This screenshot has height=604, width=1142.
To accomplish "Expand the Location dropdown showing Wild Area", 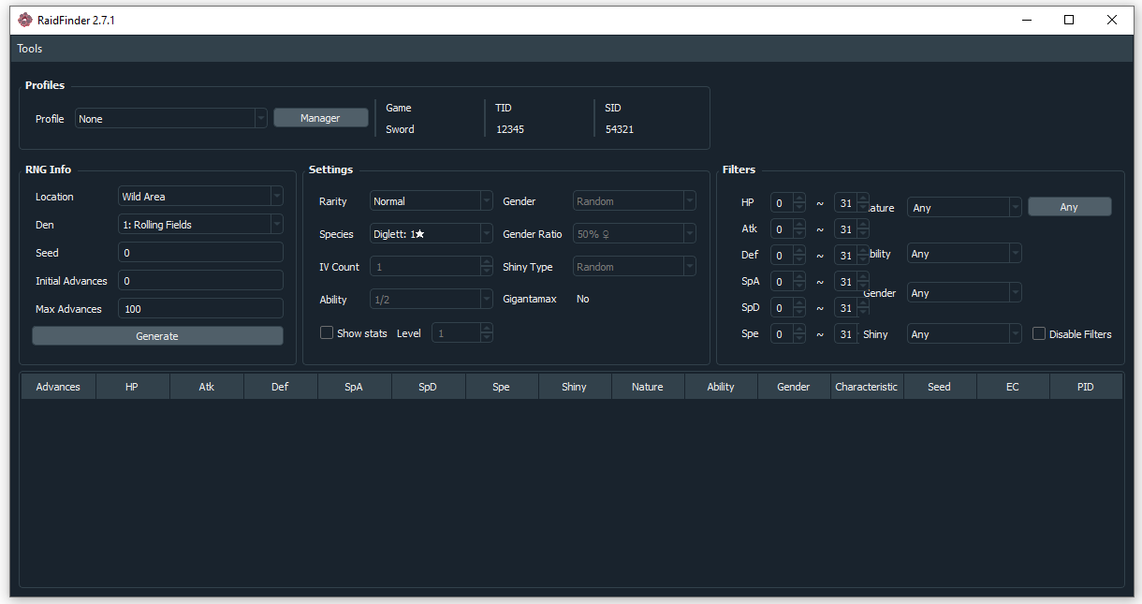I will (200, 197).
